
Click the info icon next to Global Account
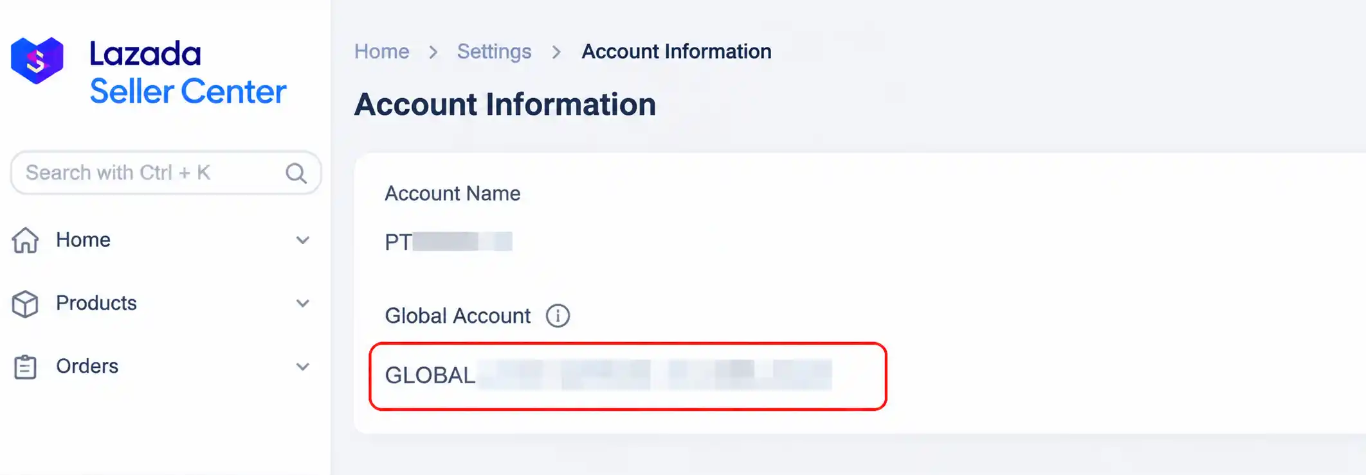coord(558,316)
